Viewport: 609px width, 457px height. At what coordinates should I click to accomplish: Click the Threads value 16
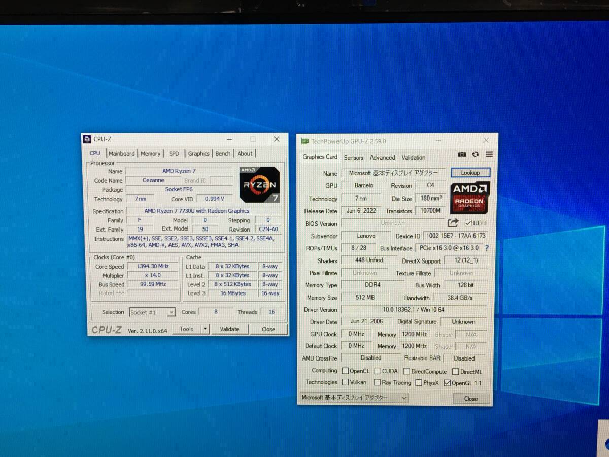[272, 312]
